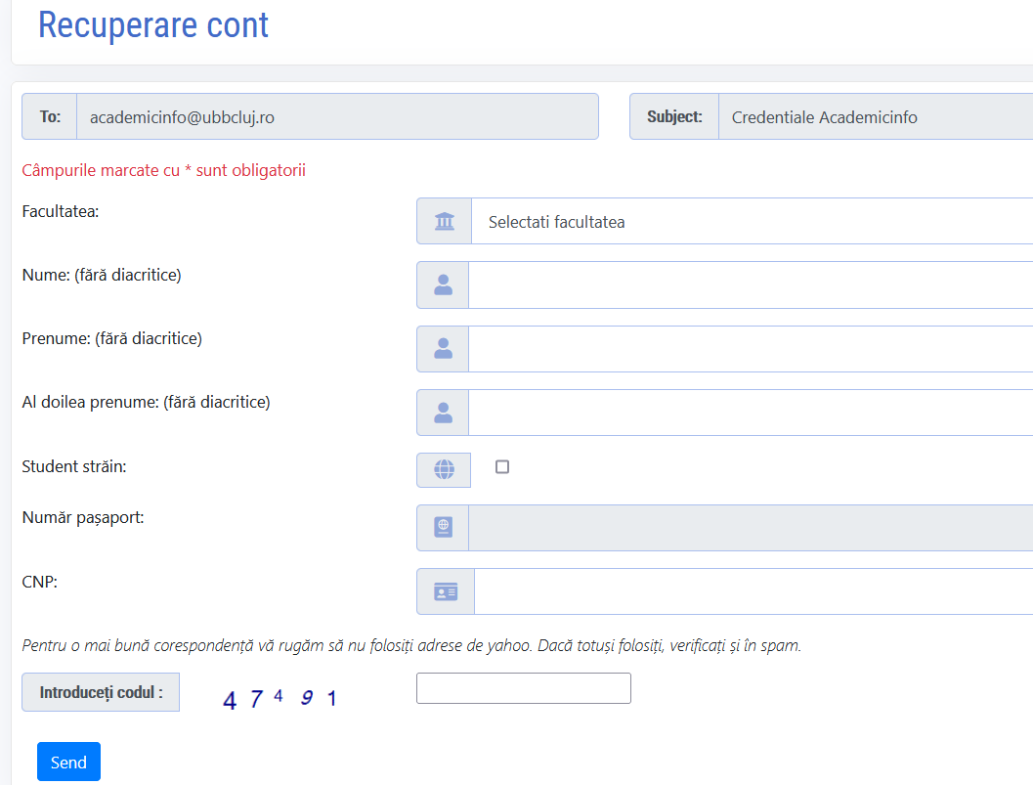Tick the Student străin checkbox
The width and height of the screenshot is (1033, 785).
click(x=502, y=467)
